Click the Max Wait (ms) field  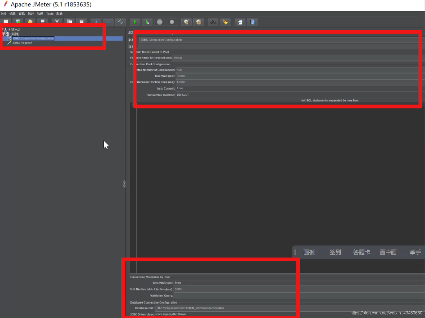300,76
